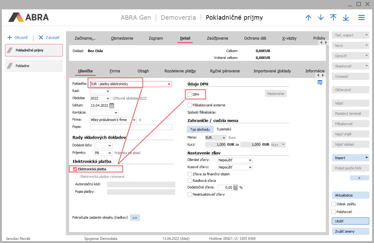374x243 pixels.
Task: Click the up arrow navigation icon
Action: coord(308,18)
